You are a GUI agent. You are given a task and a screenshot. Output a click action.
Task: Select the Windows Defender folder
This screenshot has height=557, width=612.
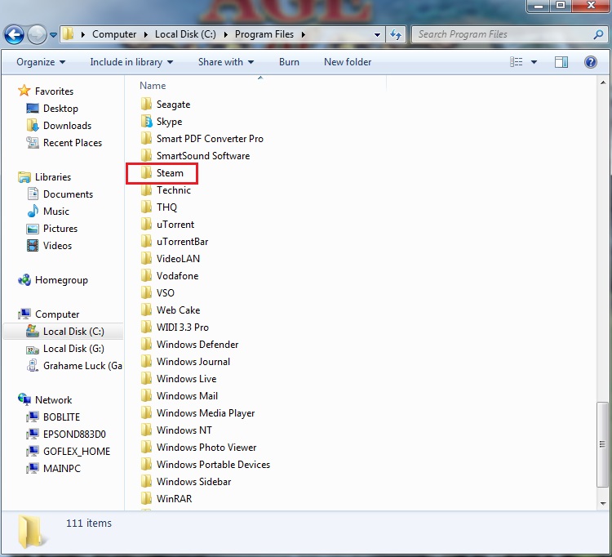click(x=197, y=345)
